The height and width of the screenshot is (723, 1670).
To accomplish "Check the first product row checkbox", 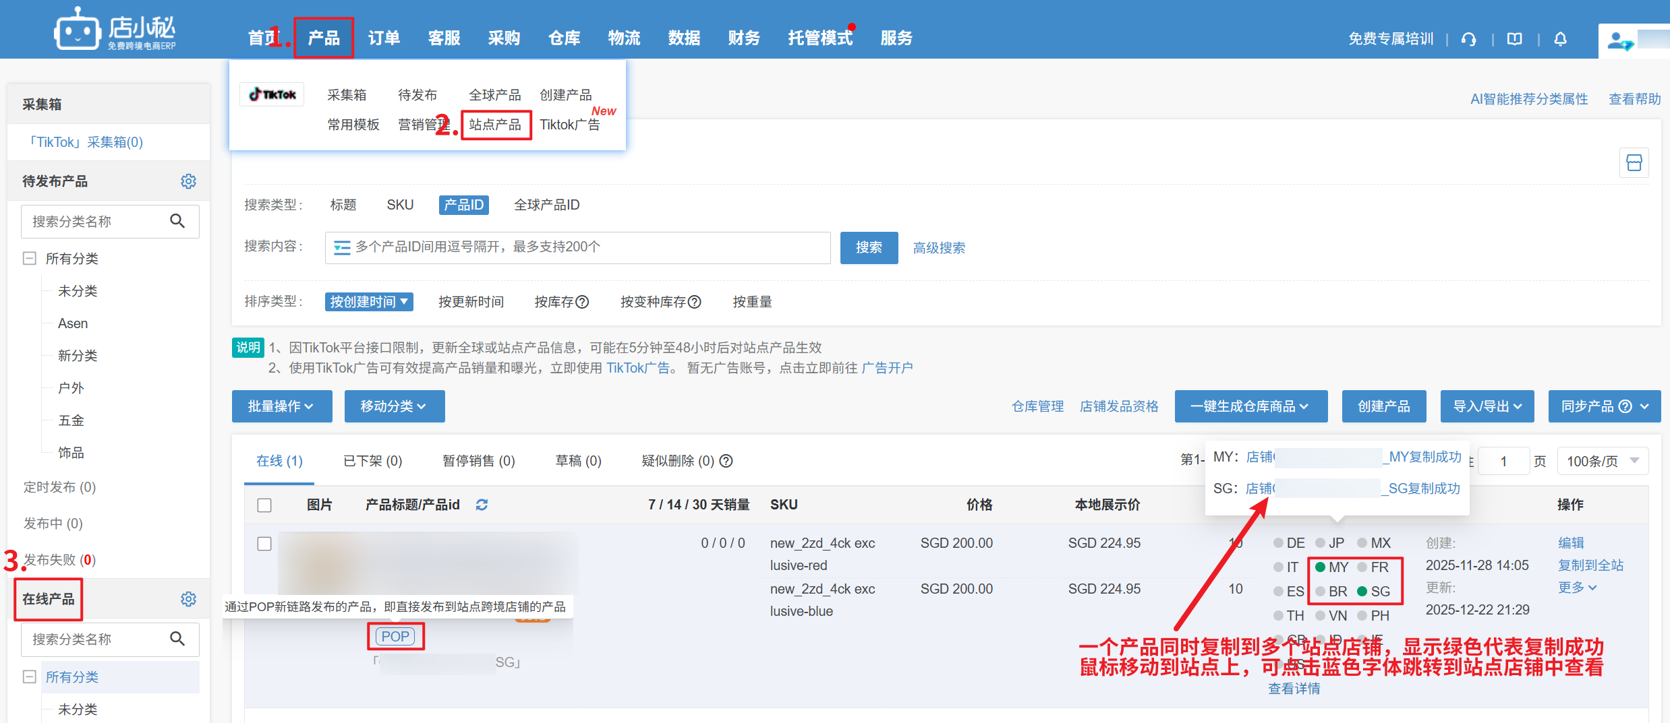I will 264,543.
